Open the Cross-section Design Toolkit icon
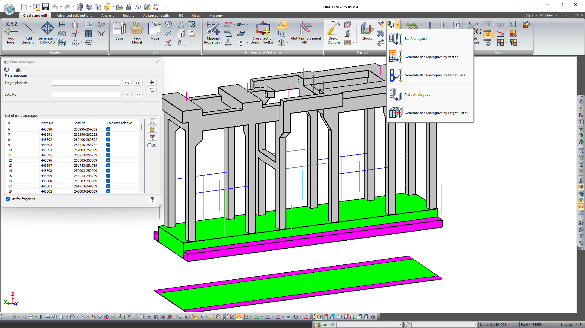Image resolution: width=585 pixels, height=328 pixels. click(263, 29)
